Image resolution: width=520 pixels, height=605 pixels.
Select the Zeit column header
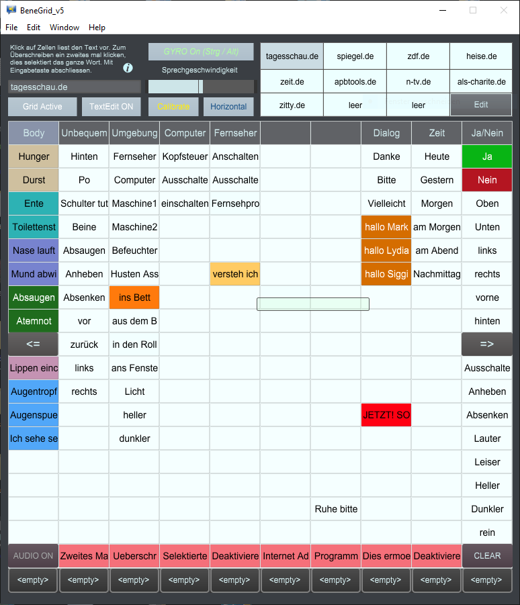point(437,133)
